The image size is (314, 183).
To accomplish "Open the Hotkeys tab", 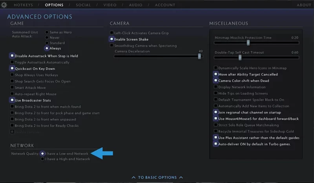I will pos(23,5).
